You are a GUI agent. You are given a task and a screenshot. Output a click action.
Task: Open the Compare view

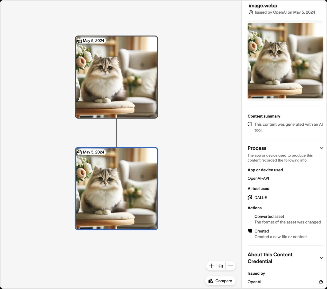[220, 281]
